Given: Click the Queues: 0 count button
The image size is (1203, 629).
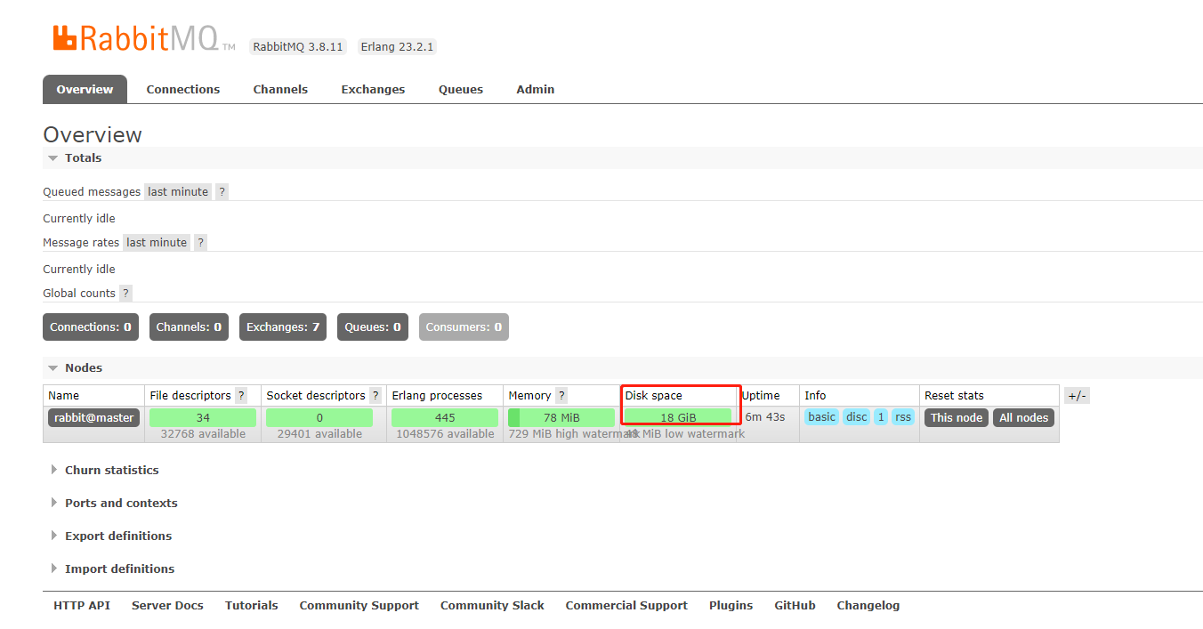Looking at the screenshot, I should click(x=373, y=327).
